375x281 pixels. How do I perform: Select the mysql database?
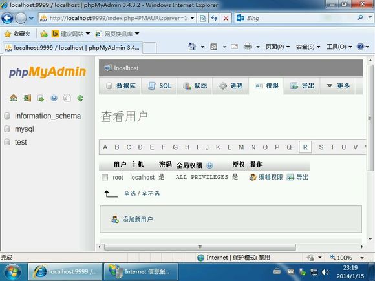click(x=25, y=129)
